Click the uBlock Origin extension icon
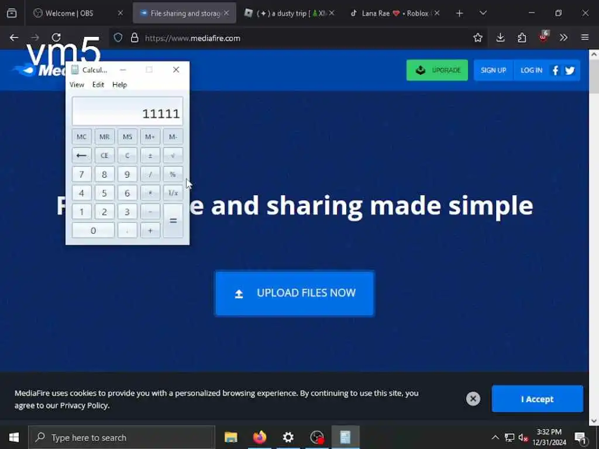 pos(543,37)
